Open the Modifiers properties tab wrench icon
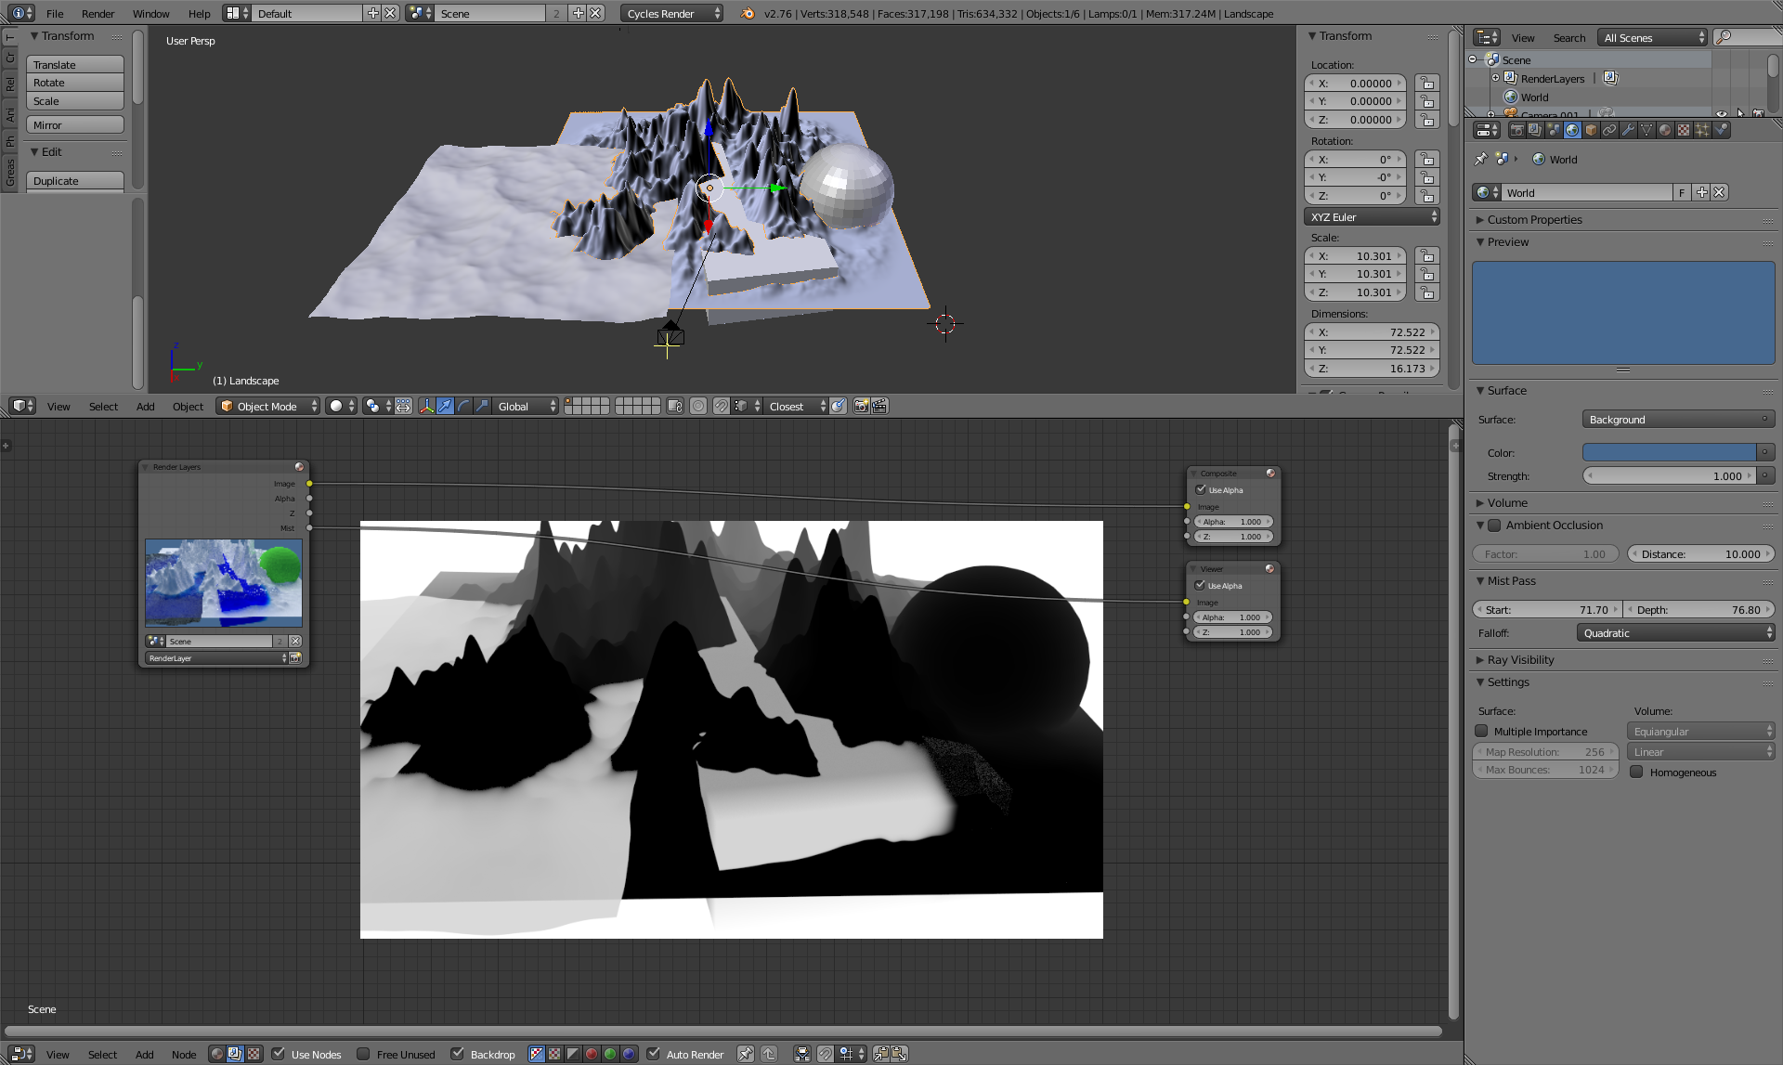 pos(1628,130)
